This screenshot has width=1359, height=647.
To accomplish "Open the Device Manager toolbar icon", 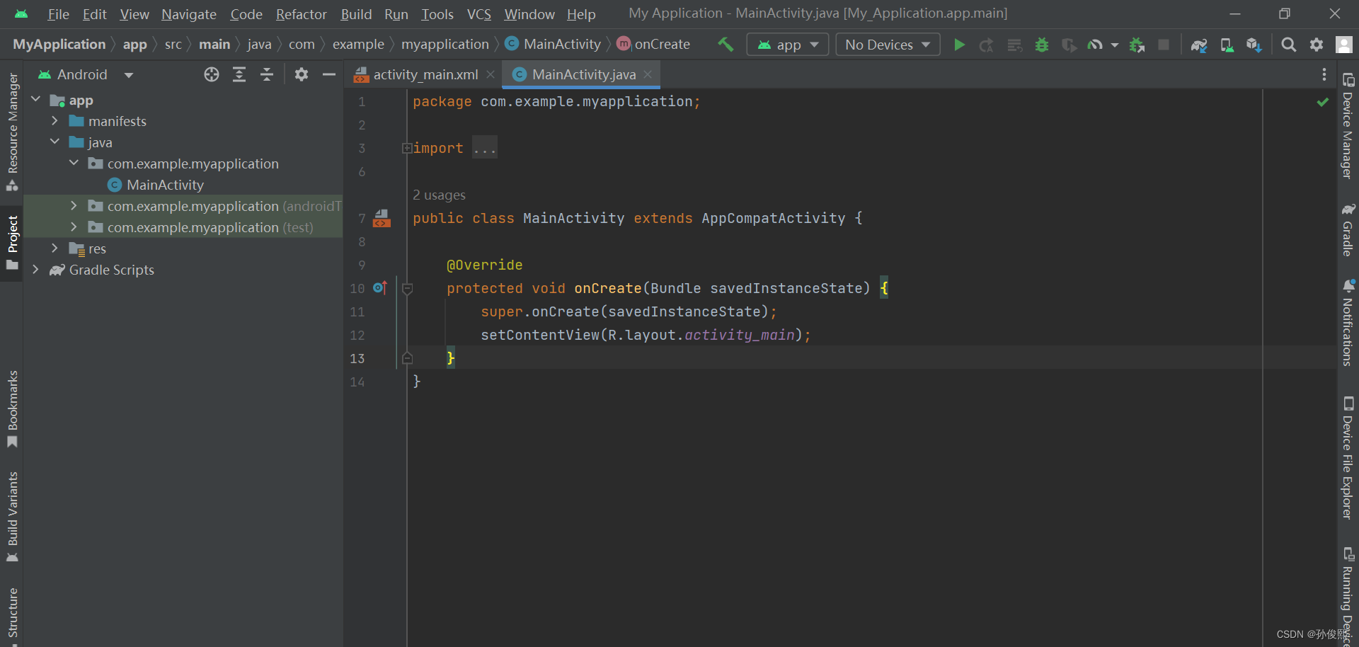I will (1227, 45).
